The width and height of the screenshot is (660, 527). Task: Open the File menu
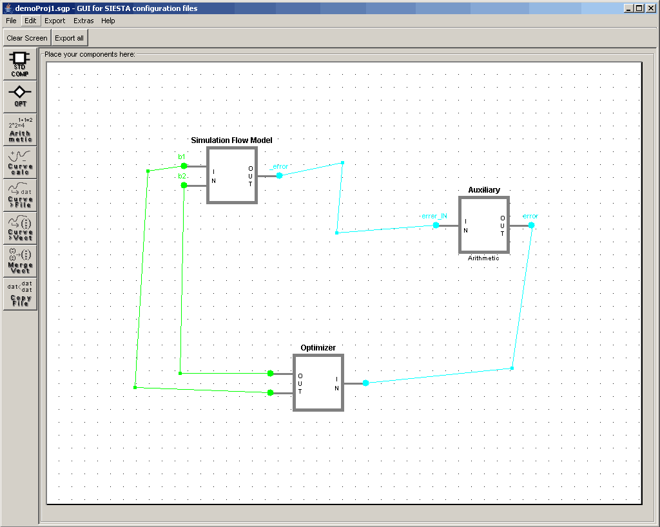coord(11,21)
